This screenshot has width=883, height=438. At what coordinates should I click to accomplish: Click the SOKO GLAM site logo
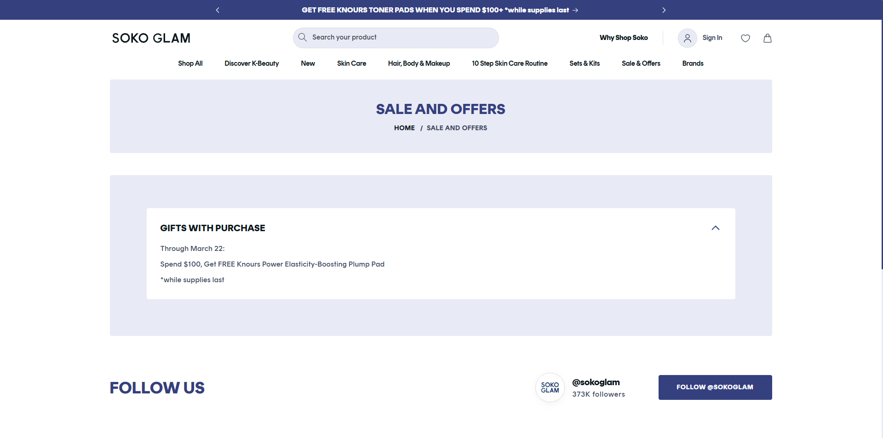coord(151,38)
